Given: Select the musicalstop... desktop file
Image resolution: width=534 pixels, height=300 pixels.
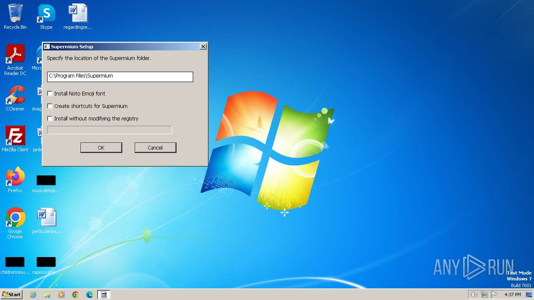Looking at the screenshot, I should [x=46, y=184].
